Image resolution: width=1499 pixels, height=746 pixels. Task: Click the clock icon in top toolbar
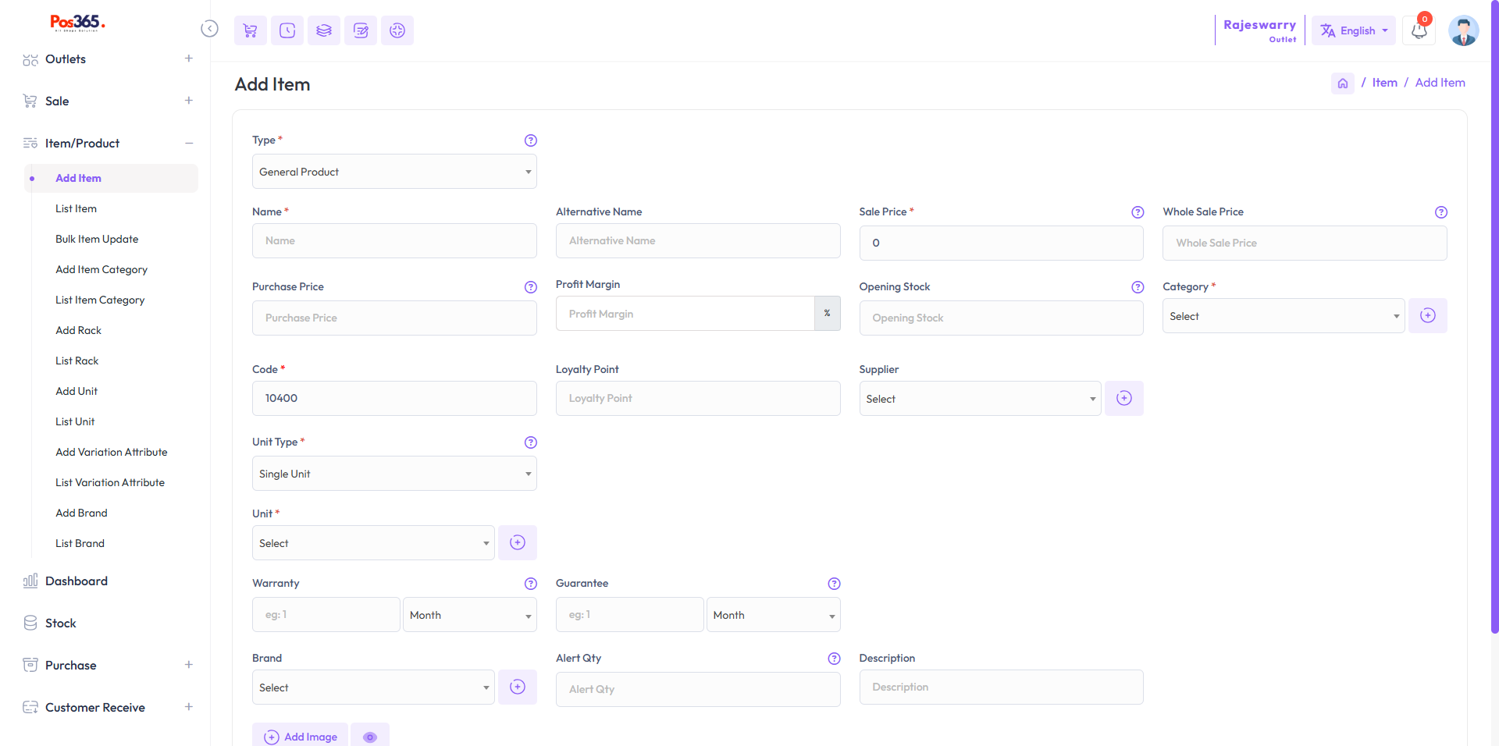[x=287, y=30]
